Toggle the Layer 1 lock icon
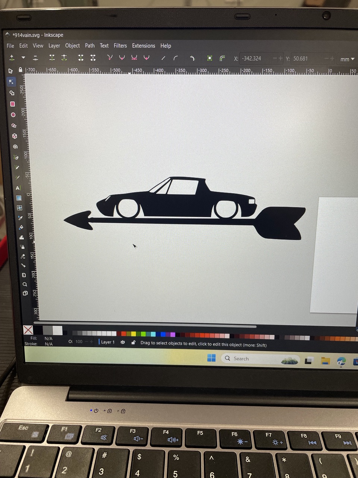This screenshot has height=478, width=358. [133, 342]
